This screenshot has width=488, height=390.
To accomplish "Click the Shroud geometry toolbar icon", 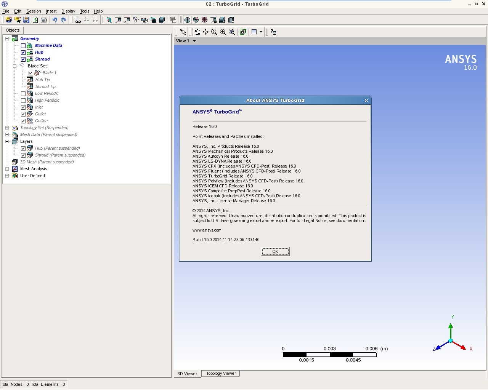I will click(x=127, y=20).
